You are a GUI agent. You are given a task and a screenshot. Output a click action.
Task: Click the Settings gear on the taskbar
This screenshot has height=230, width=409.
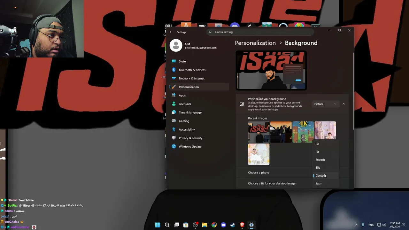click(x=251, y=225)
